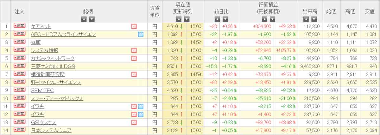Open the 野村マイクロ・サイエンス stock link
The width and height of the screenshot is (380, 135).
pos(56,82)
